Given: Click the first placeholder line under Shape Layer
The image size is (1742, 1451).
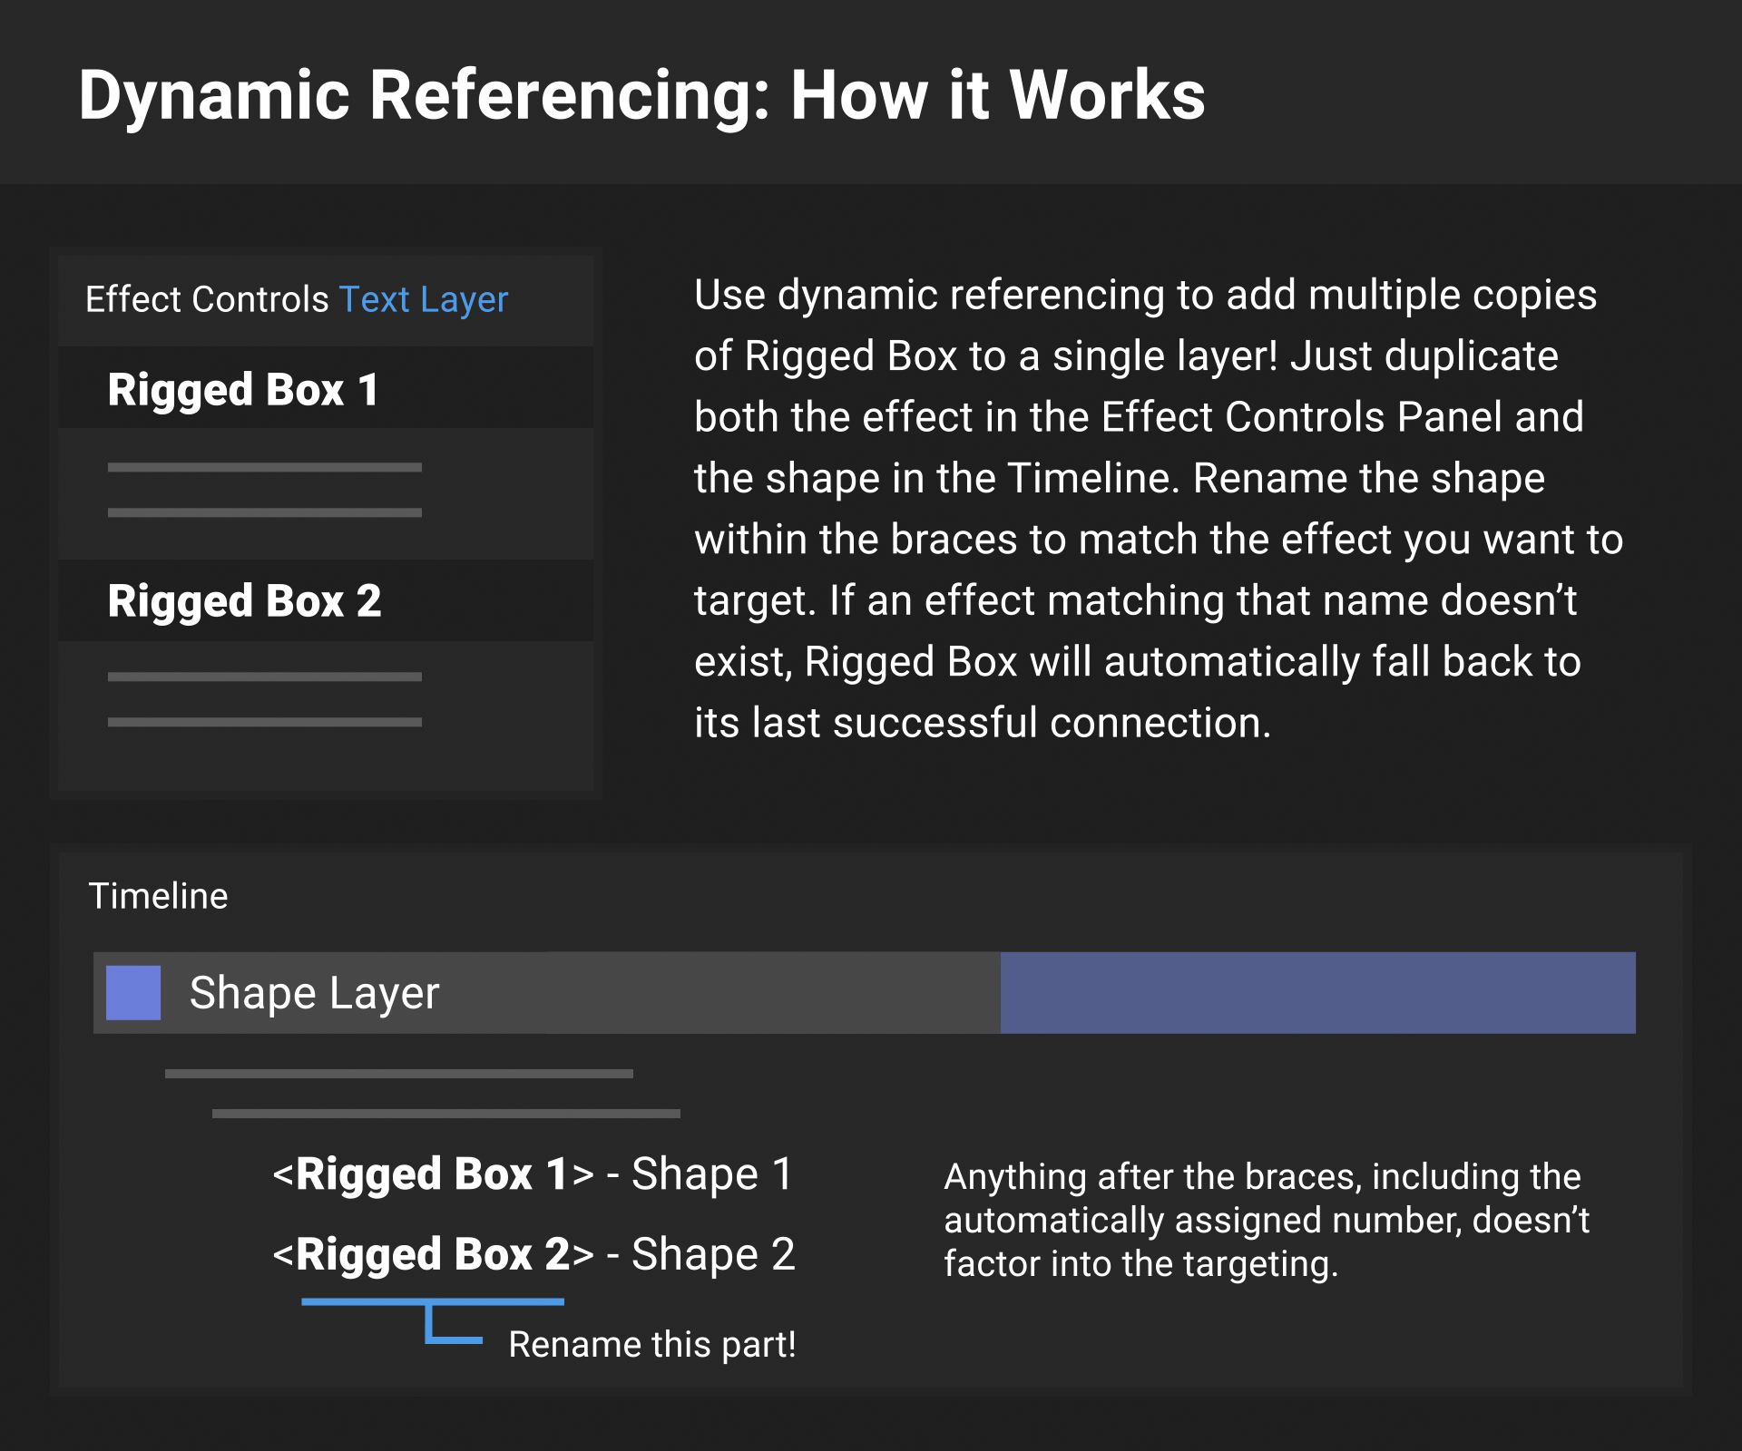Looking at the screenshot, I should [x=398, y=1073].
